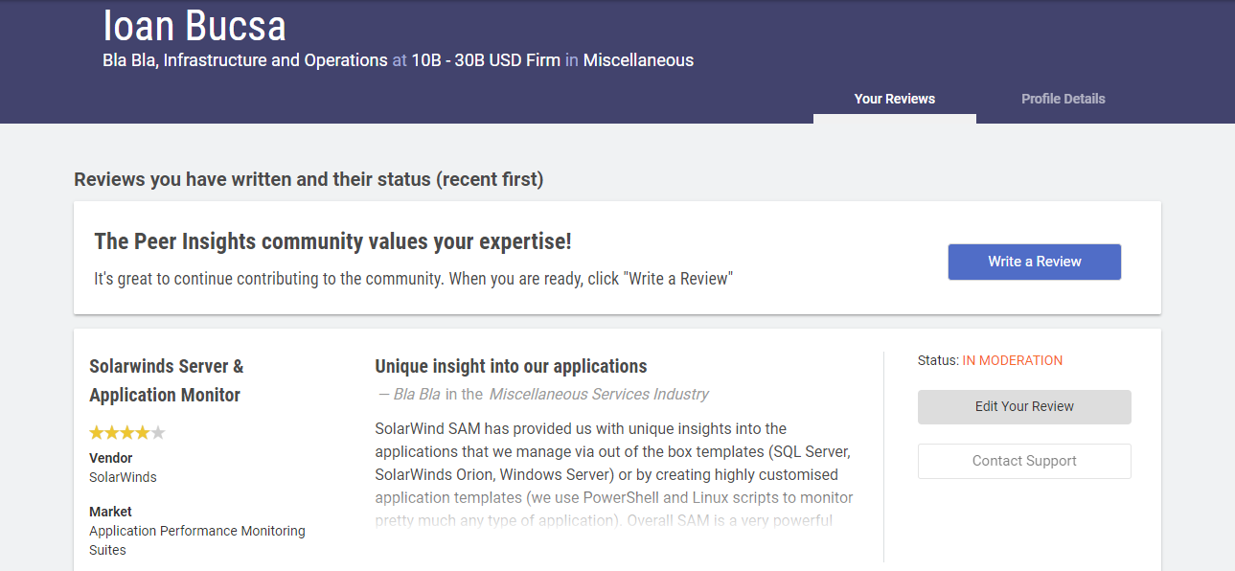Click the Miscellaneous industry text in header
1235x571 pixels.
coord(638,60)
